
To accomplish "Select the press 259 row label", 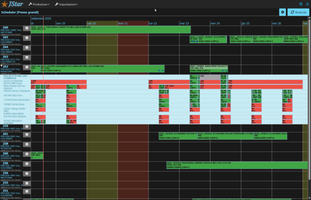I will click(11, 127).
